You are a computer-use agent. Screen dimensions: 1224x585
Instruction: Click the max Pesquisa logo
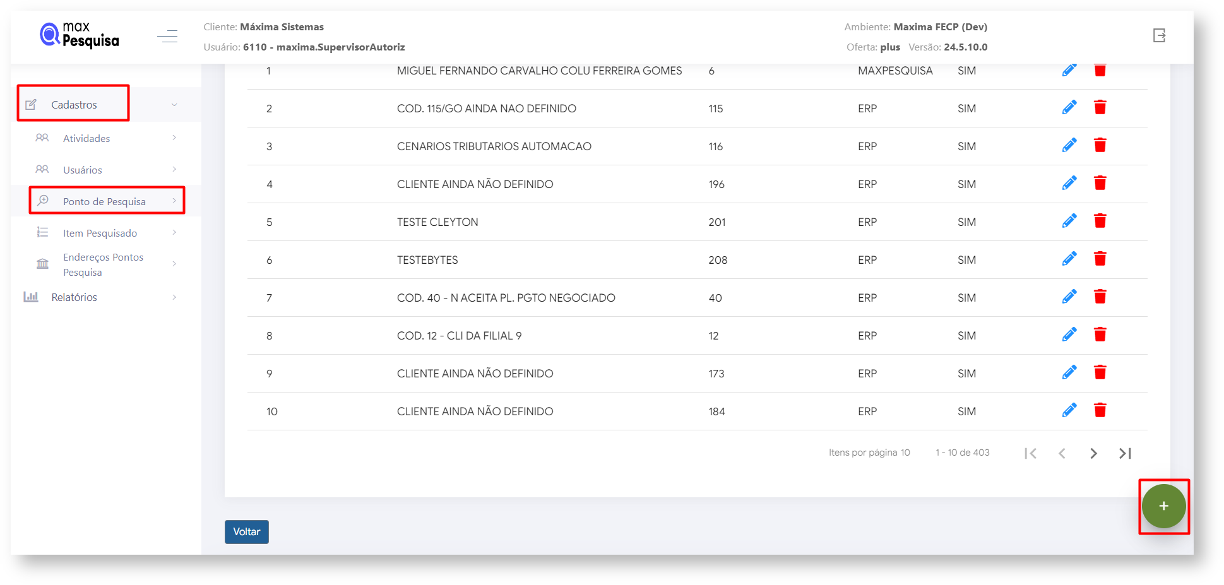coord(80,35)
